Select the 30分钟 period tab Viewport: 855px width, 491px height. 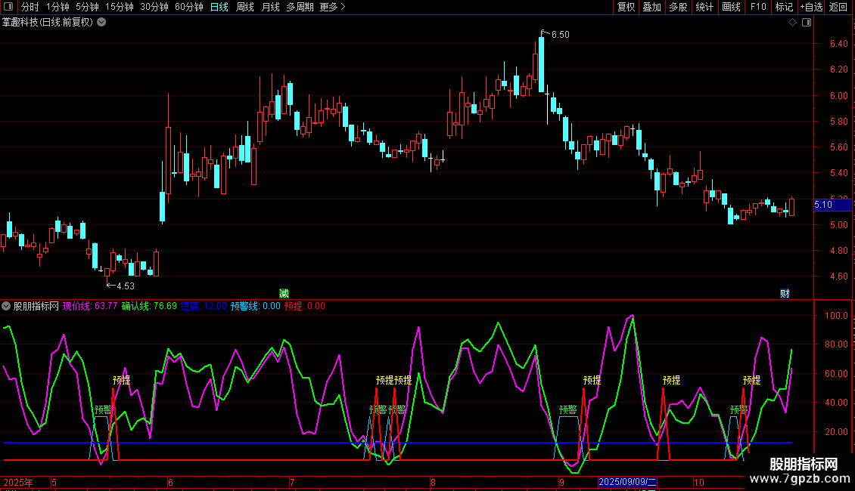154,7
